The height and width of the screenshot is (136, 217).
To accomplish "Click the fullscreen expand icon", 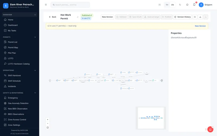I will click(x=195, y=17).
